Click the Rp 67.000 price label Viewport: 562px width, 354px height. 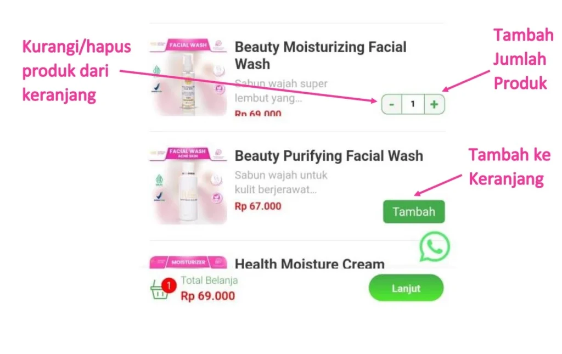tap(258, 206)
